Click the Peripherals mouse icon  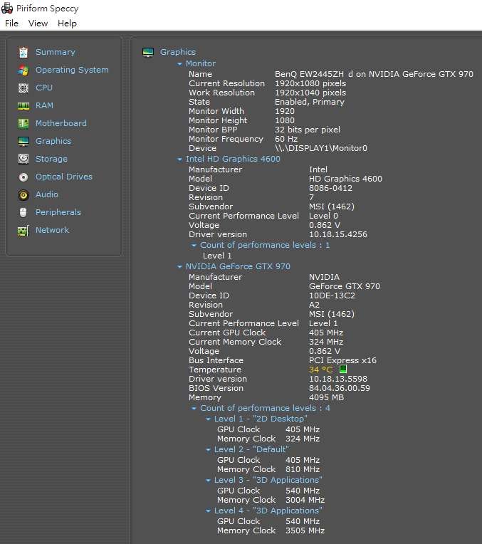[23, 212]
